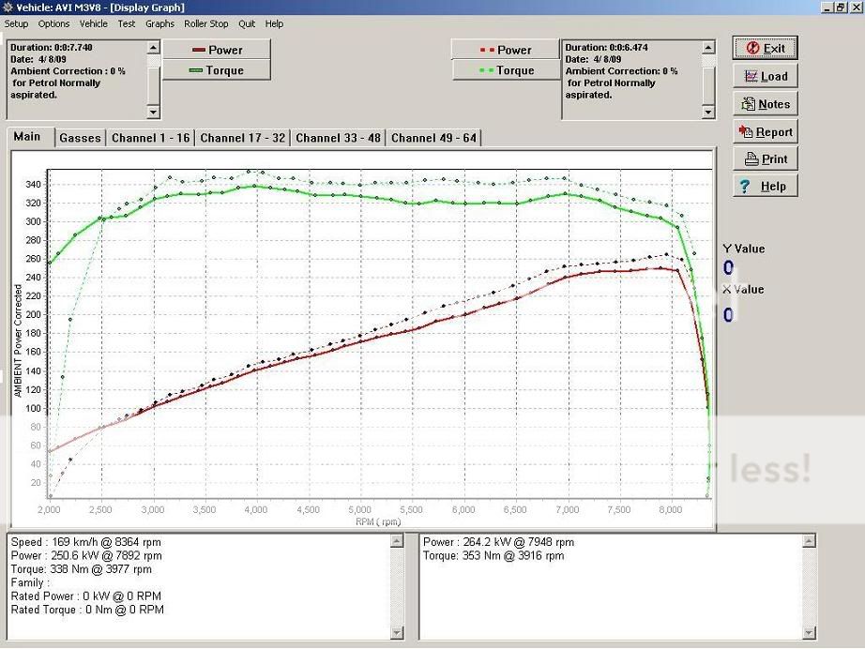Screen dimensions: 865x649
Task: Click 'Rated Torque : 0 Nm @ 0 RPM'
Action: point(87,610)
